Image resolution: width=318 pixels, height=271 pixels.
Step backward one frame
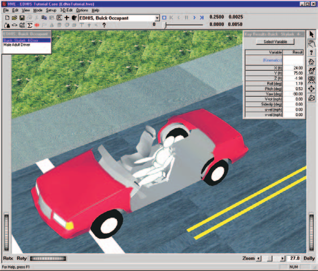(x=179, y=18)
